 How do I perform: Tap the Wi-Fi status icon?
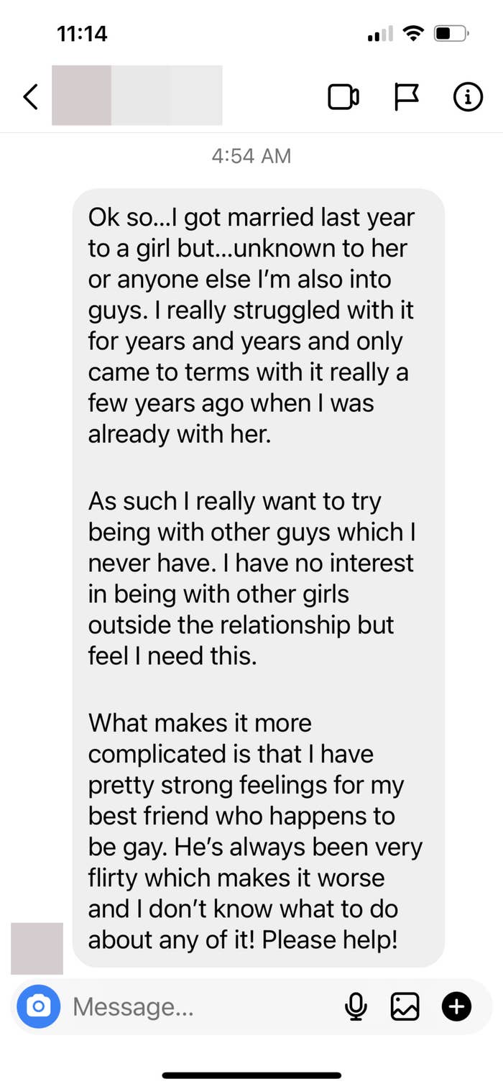point(413,33)
